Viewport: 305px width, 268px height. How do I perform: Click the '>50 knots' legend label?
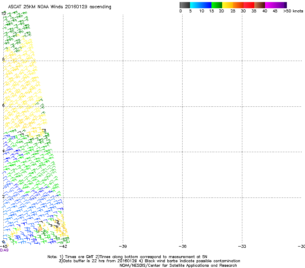(x=293, y=11)
